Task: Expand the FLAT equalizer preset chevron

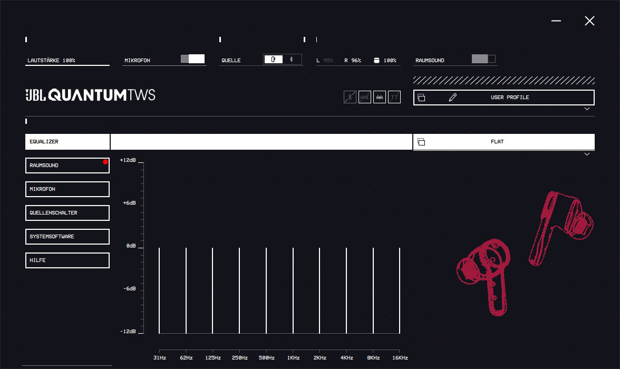Action: [587, 154]
